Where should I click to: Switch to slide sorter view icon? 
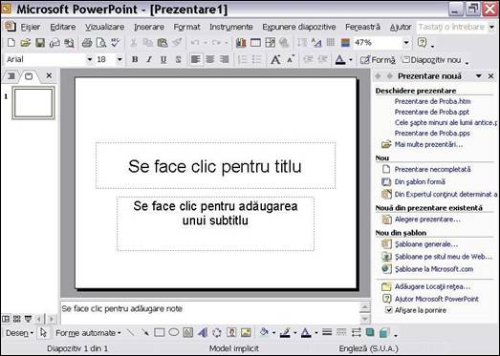pos(17,319)
